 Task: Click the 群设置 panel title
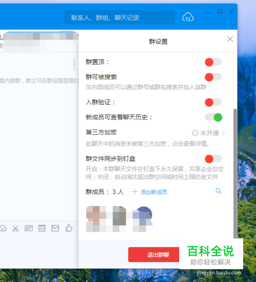click(x=158, y=41)
